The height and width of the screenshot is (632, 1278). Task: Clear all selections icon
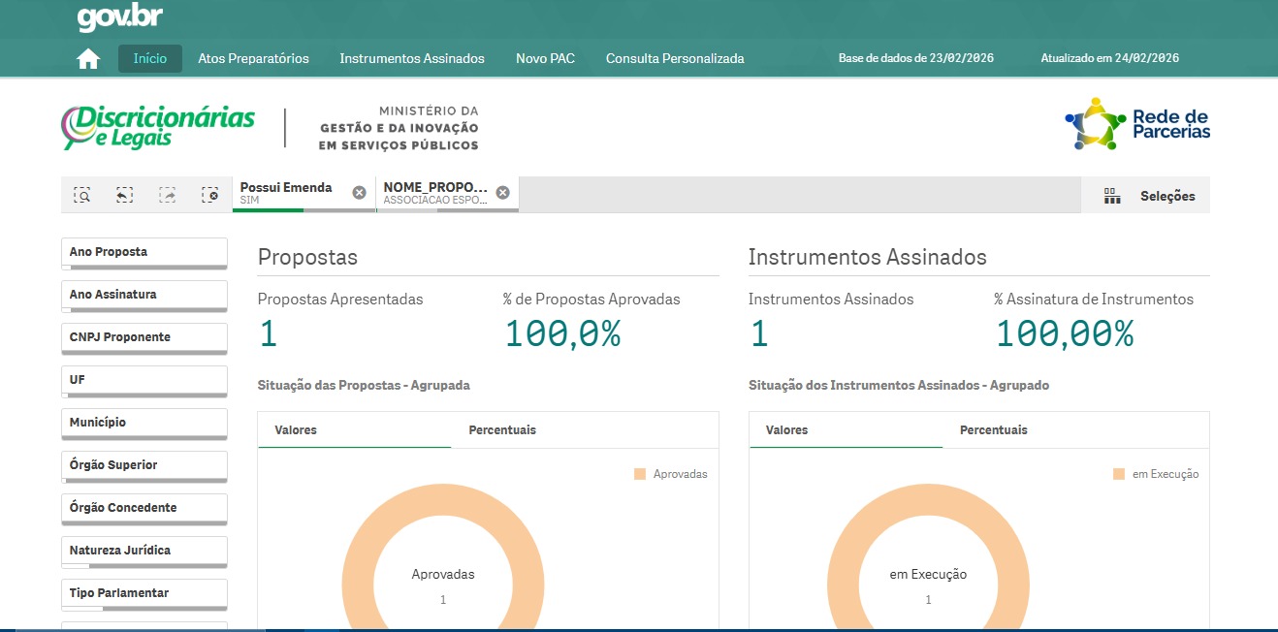point(209,195)
